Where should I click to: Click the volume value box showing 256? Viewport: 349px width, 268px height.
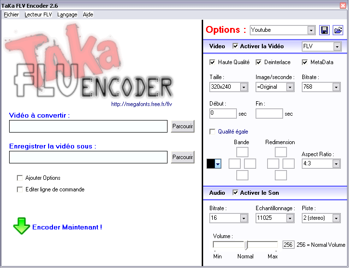[x=288, y=245]
